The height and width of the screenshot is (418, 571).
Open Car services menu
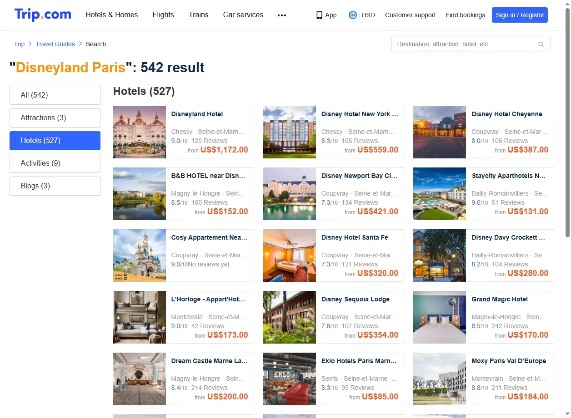pos(243,15)
